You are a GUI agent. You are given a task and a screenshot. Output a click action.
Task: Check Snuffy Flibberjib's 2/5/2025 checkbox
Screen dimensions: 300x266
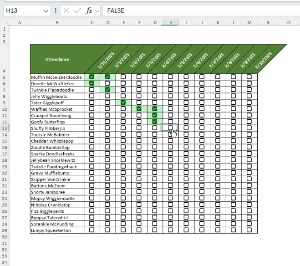pyautogui.click(x=170, y=128)
